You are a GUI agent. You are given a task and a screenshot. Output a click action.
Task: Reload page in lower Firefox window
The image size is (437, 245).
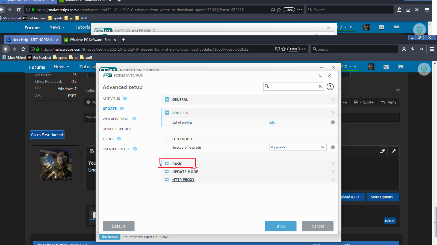pyautogui.click(x=23, y=49)
